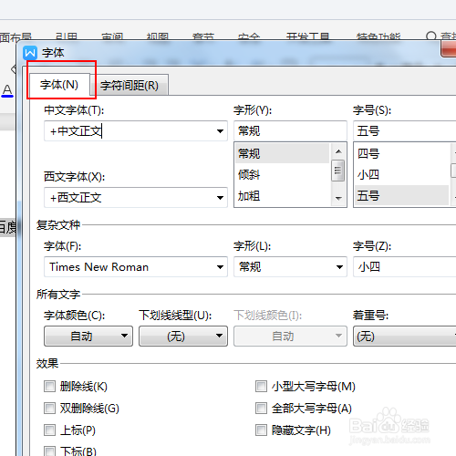Click the 字形(Y) text field showing 常规
The height and width of the screenshot is (456, 456).
(290, 130)
